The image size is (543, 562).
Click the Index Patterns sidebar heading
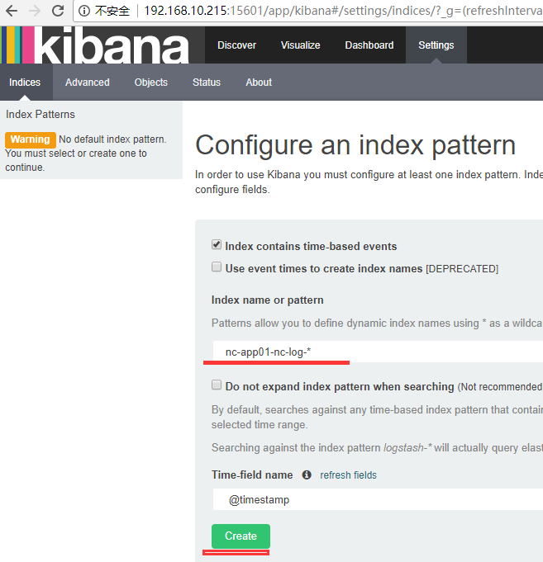40,115
